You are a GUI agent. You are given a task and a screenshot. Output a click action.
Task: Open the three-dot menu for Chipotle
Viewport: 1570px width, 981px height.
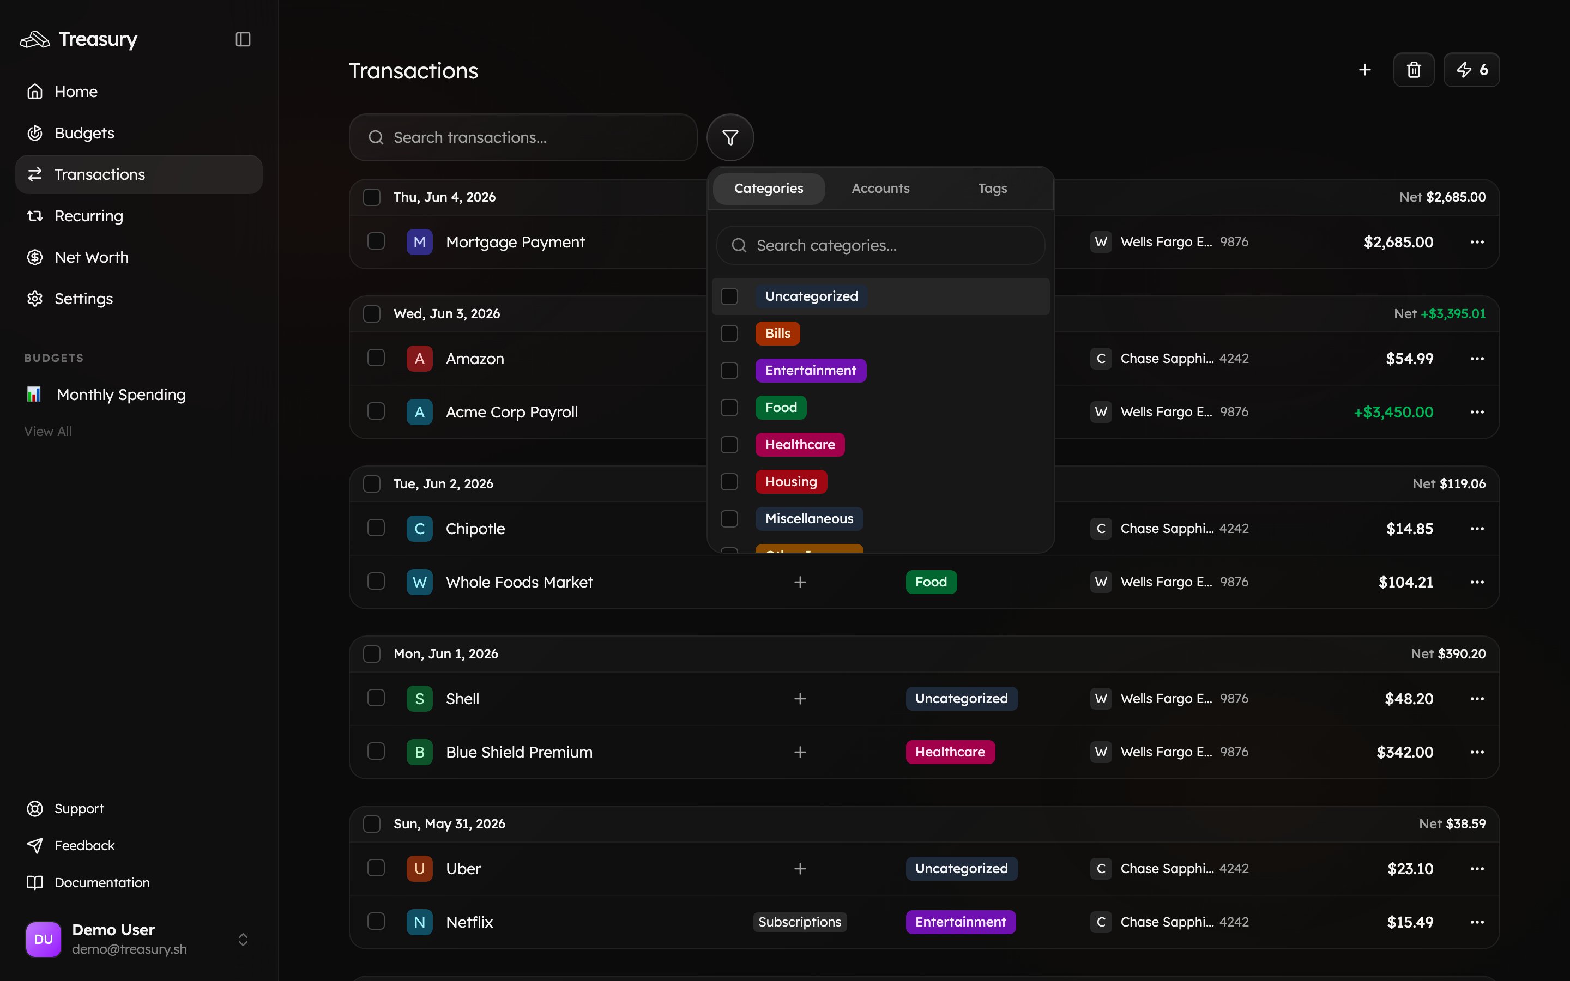(1477, 529)
